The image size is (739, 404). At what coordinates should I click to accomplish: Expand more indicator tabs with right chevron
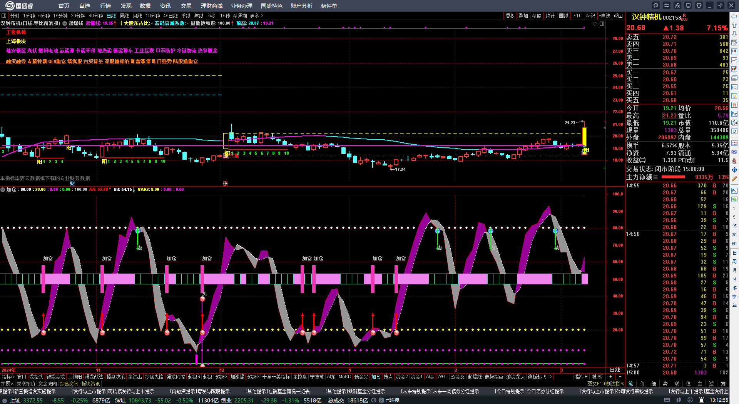[550, 377]
